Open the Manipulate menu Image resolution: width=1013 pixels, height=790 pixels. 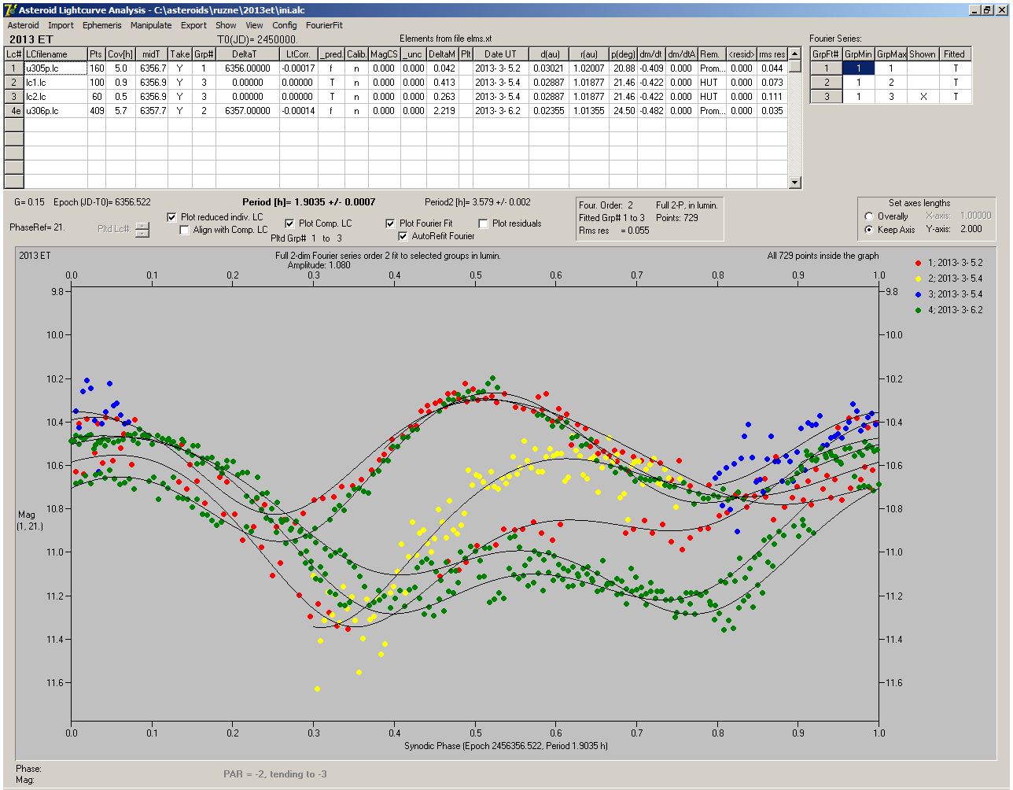click(151, 25)
